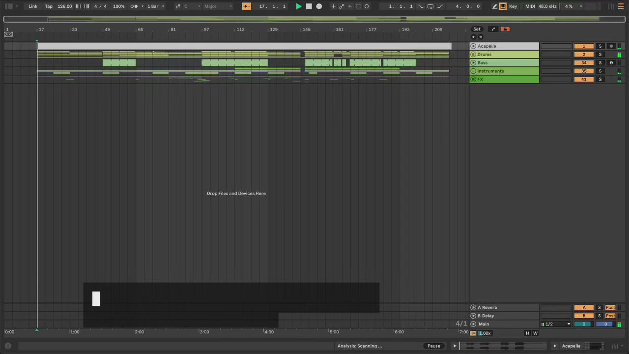Click the computer MIDI keyboard icon
Image resolution: width=629 pixels, height=354 pixels.
(503, 6)
